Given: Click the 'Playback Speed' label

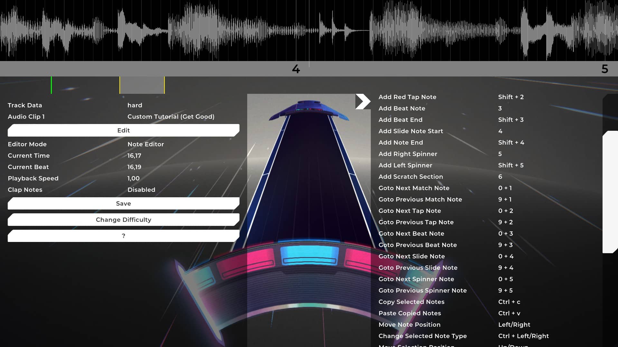Looking at the screenshot, I should tap(33, 178).
